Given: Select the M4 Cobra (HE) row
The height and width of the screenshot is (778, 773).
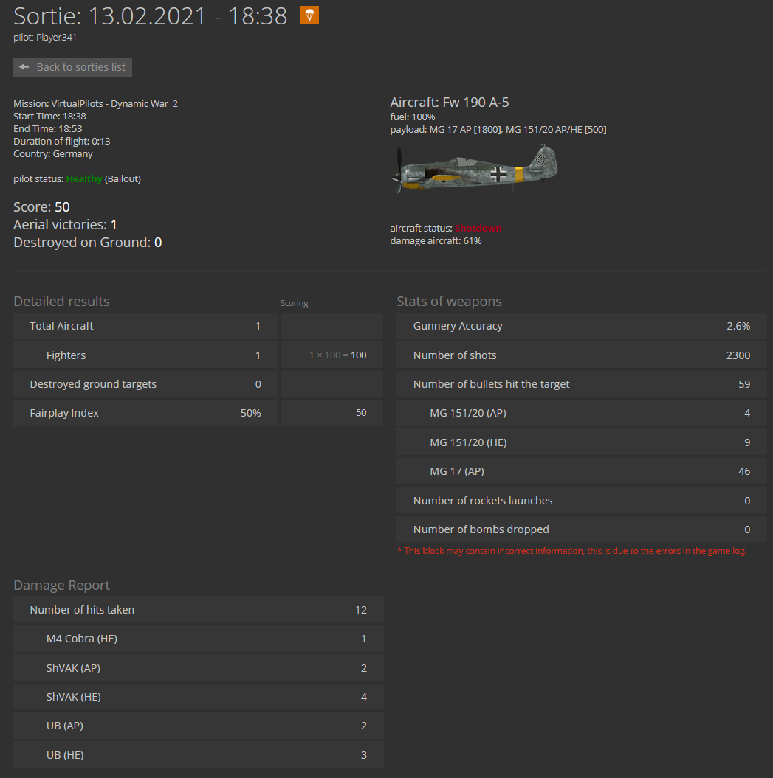Looking at the screenshot, I should pos(198,639).
